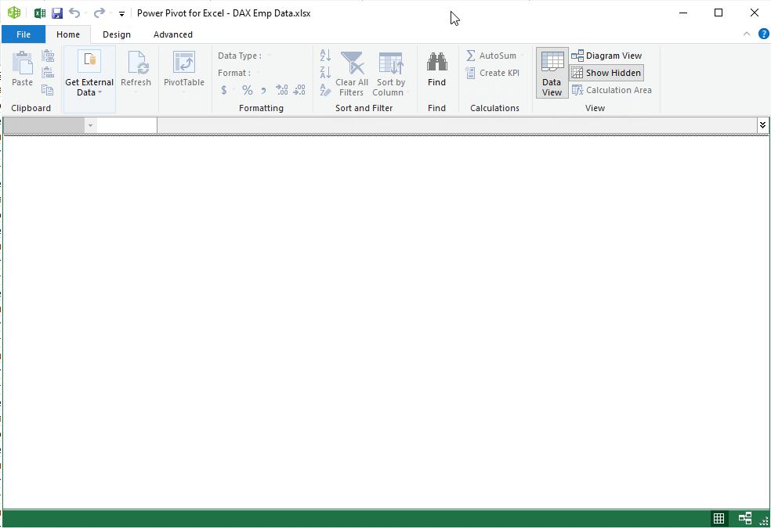771x529 pixels.
Task: Open Help with the question mark button
Action: tap(763, 34)
